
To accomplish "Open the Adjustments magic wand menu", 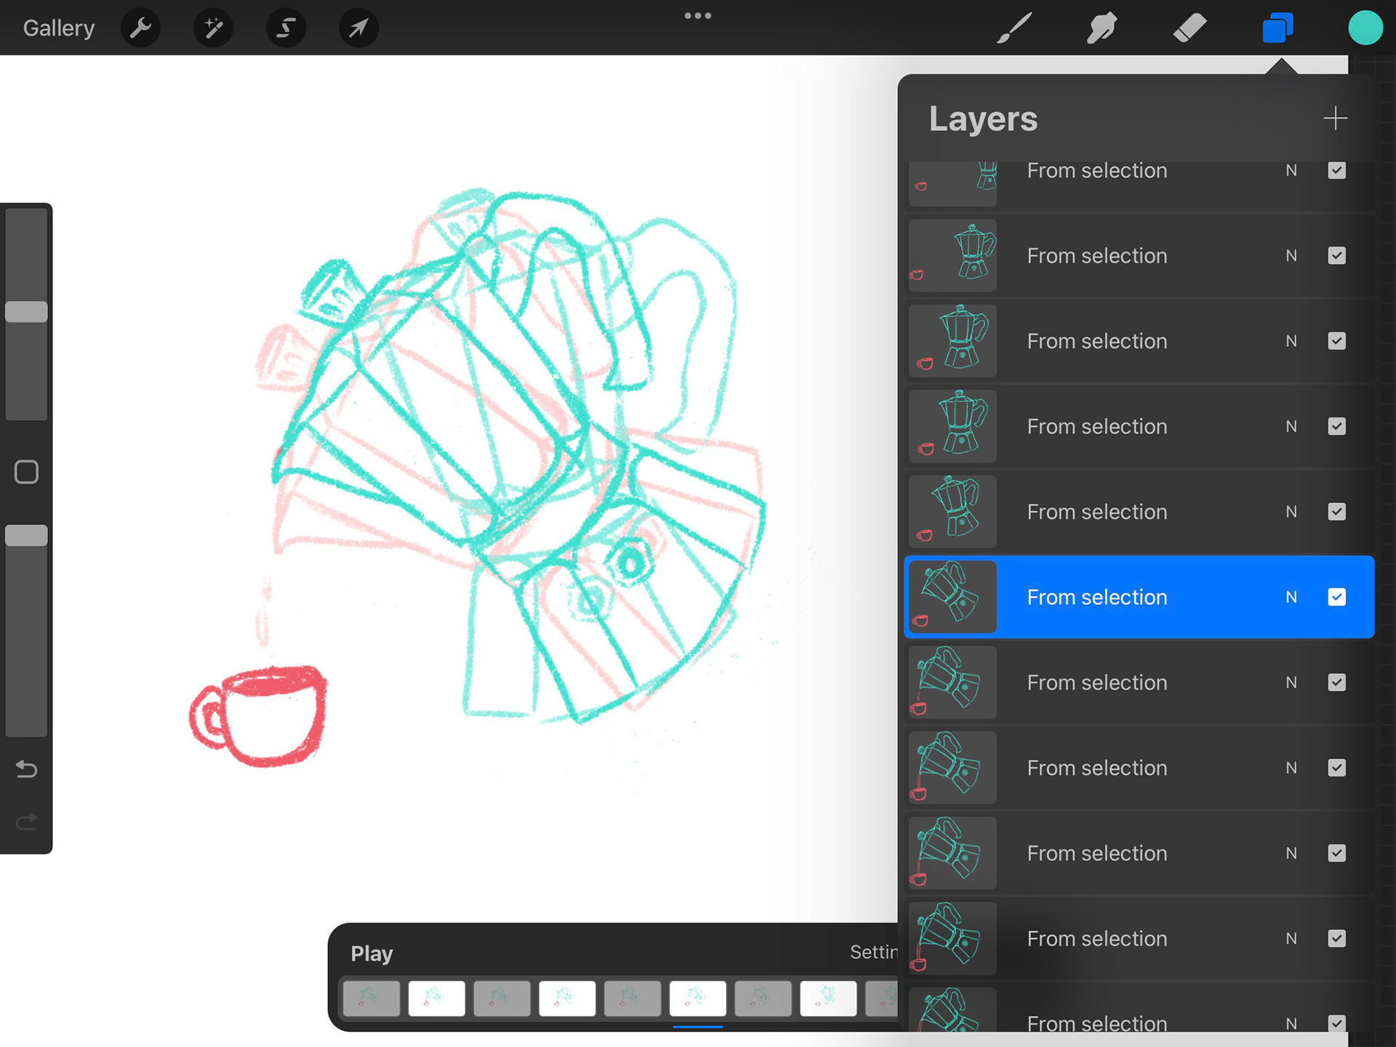I will [213, 28].
